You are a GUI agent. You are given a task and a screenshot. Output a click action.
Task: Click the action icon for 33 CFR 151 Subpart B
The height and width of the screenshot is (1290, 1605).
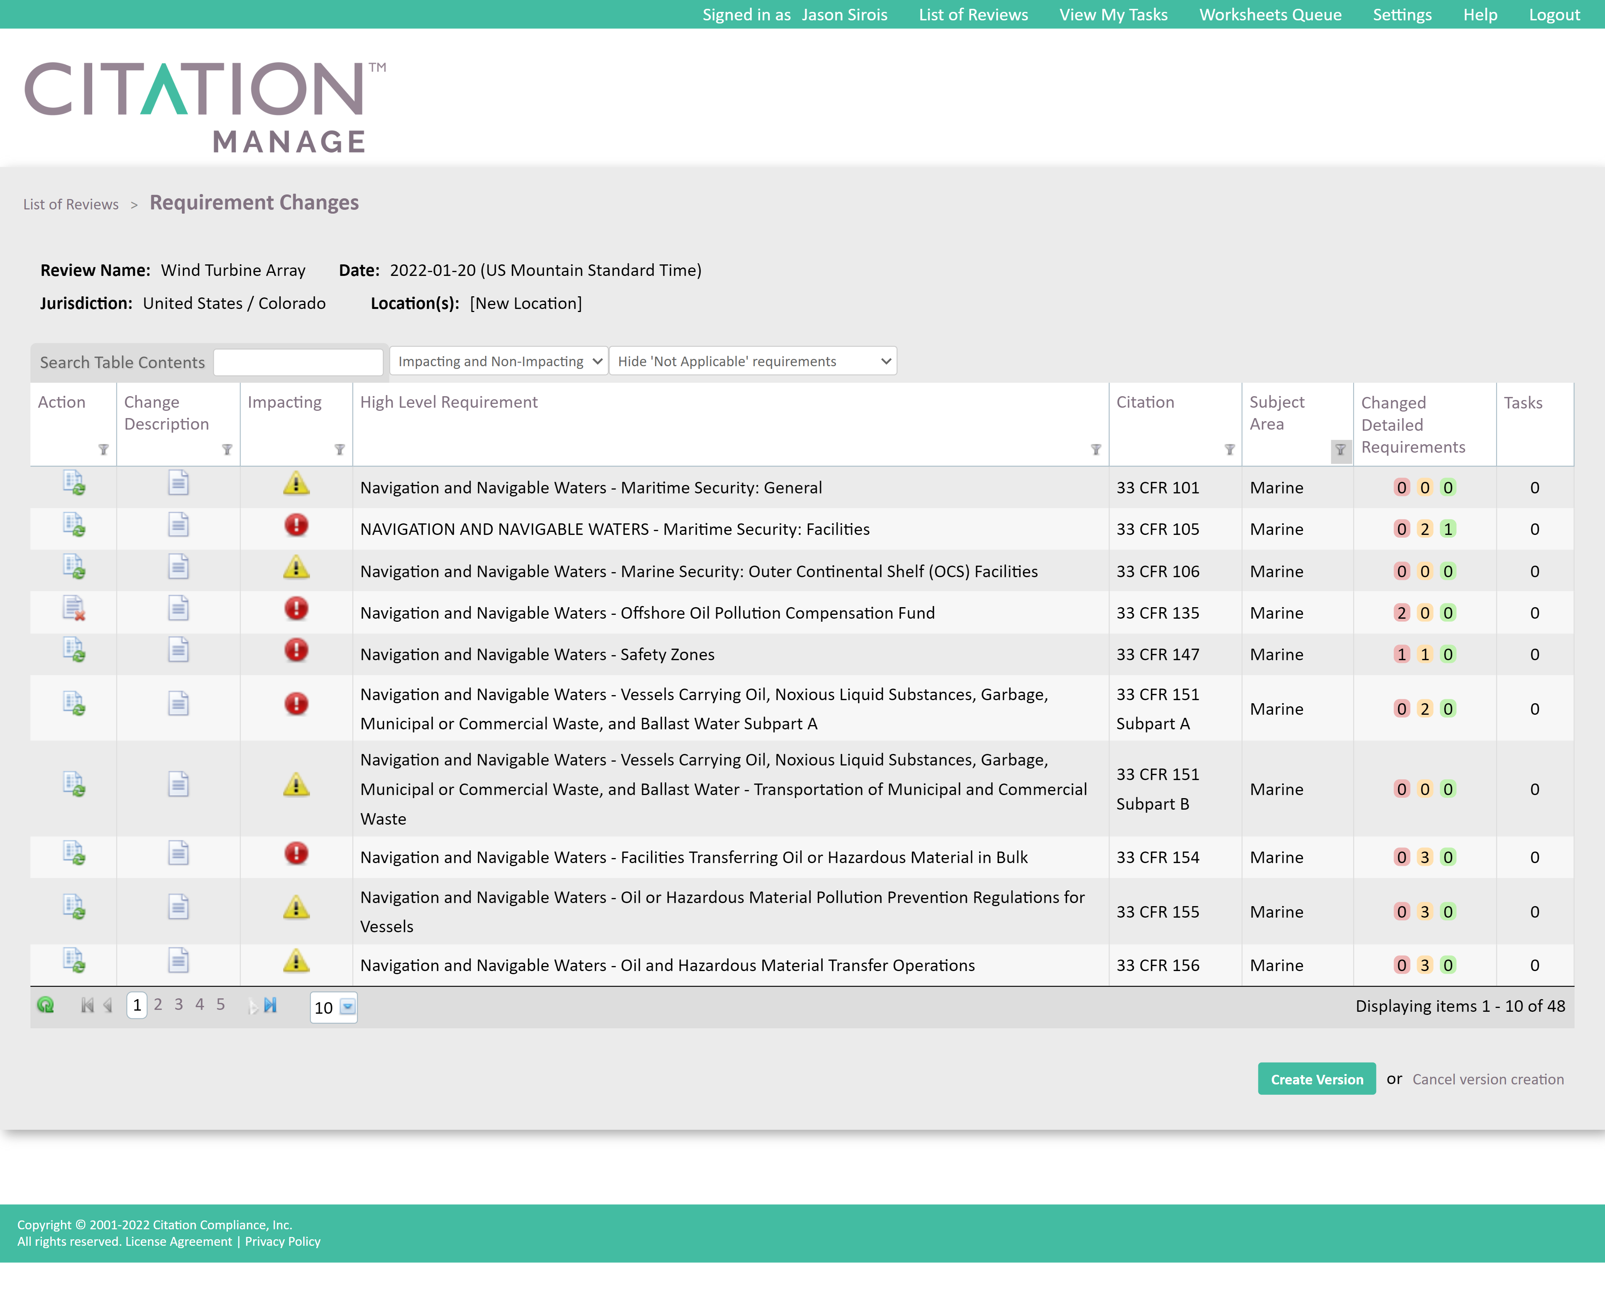[74, 784]
